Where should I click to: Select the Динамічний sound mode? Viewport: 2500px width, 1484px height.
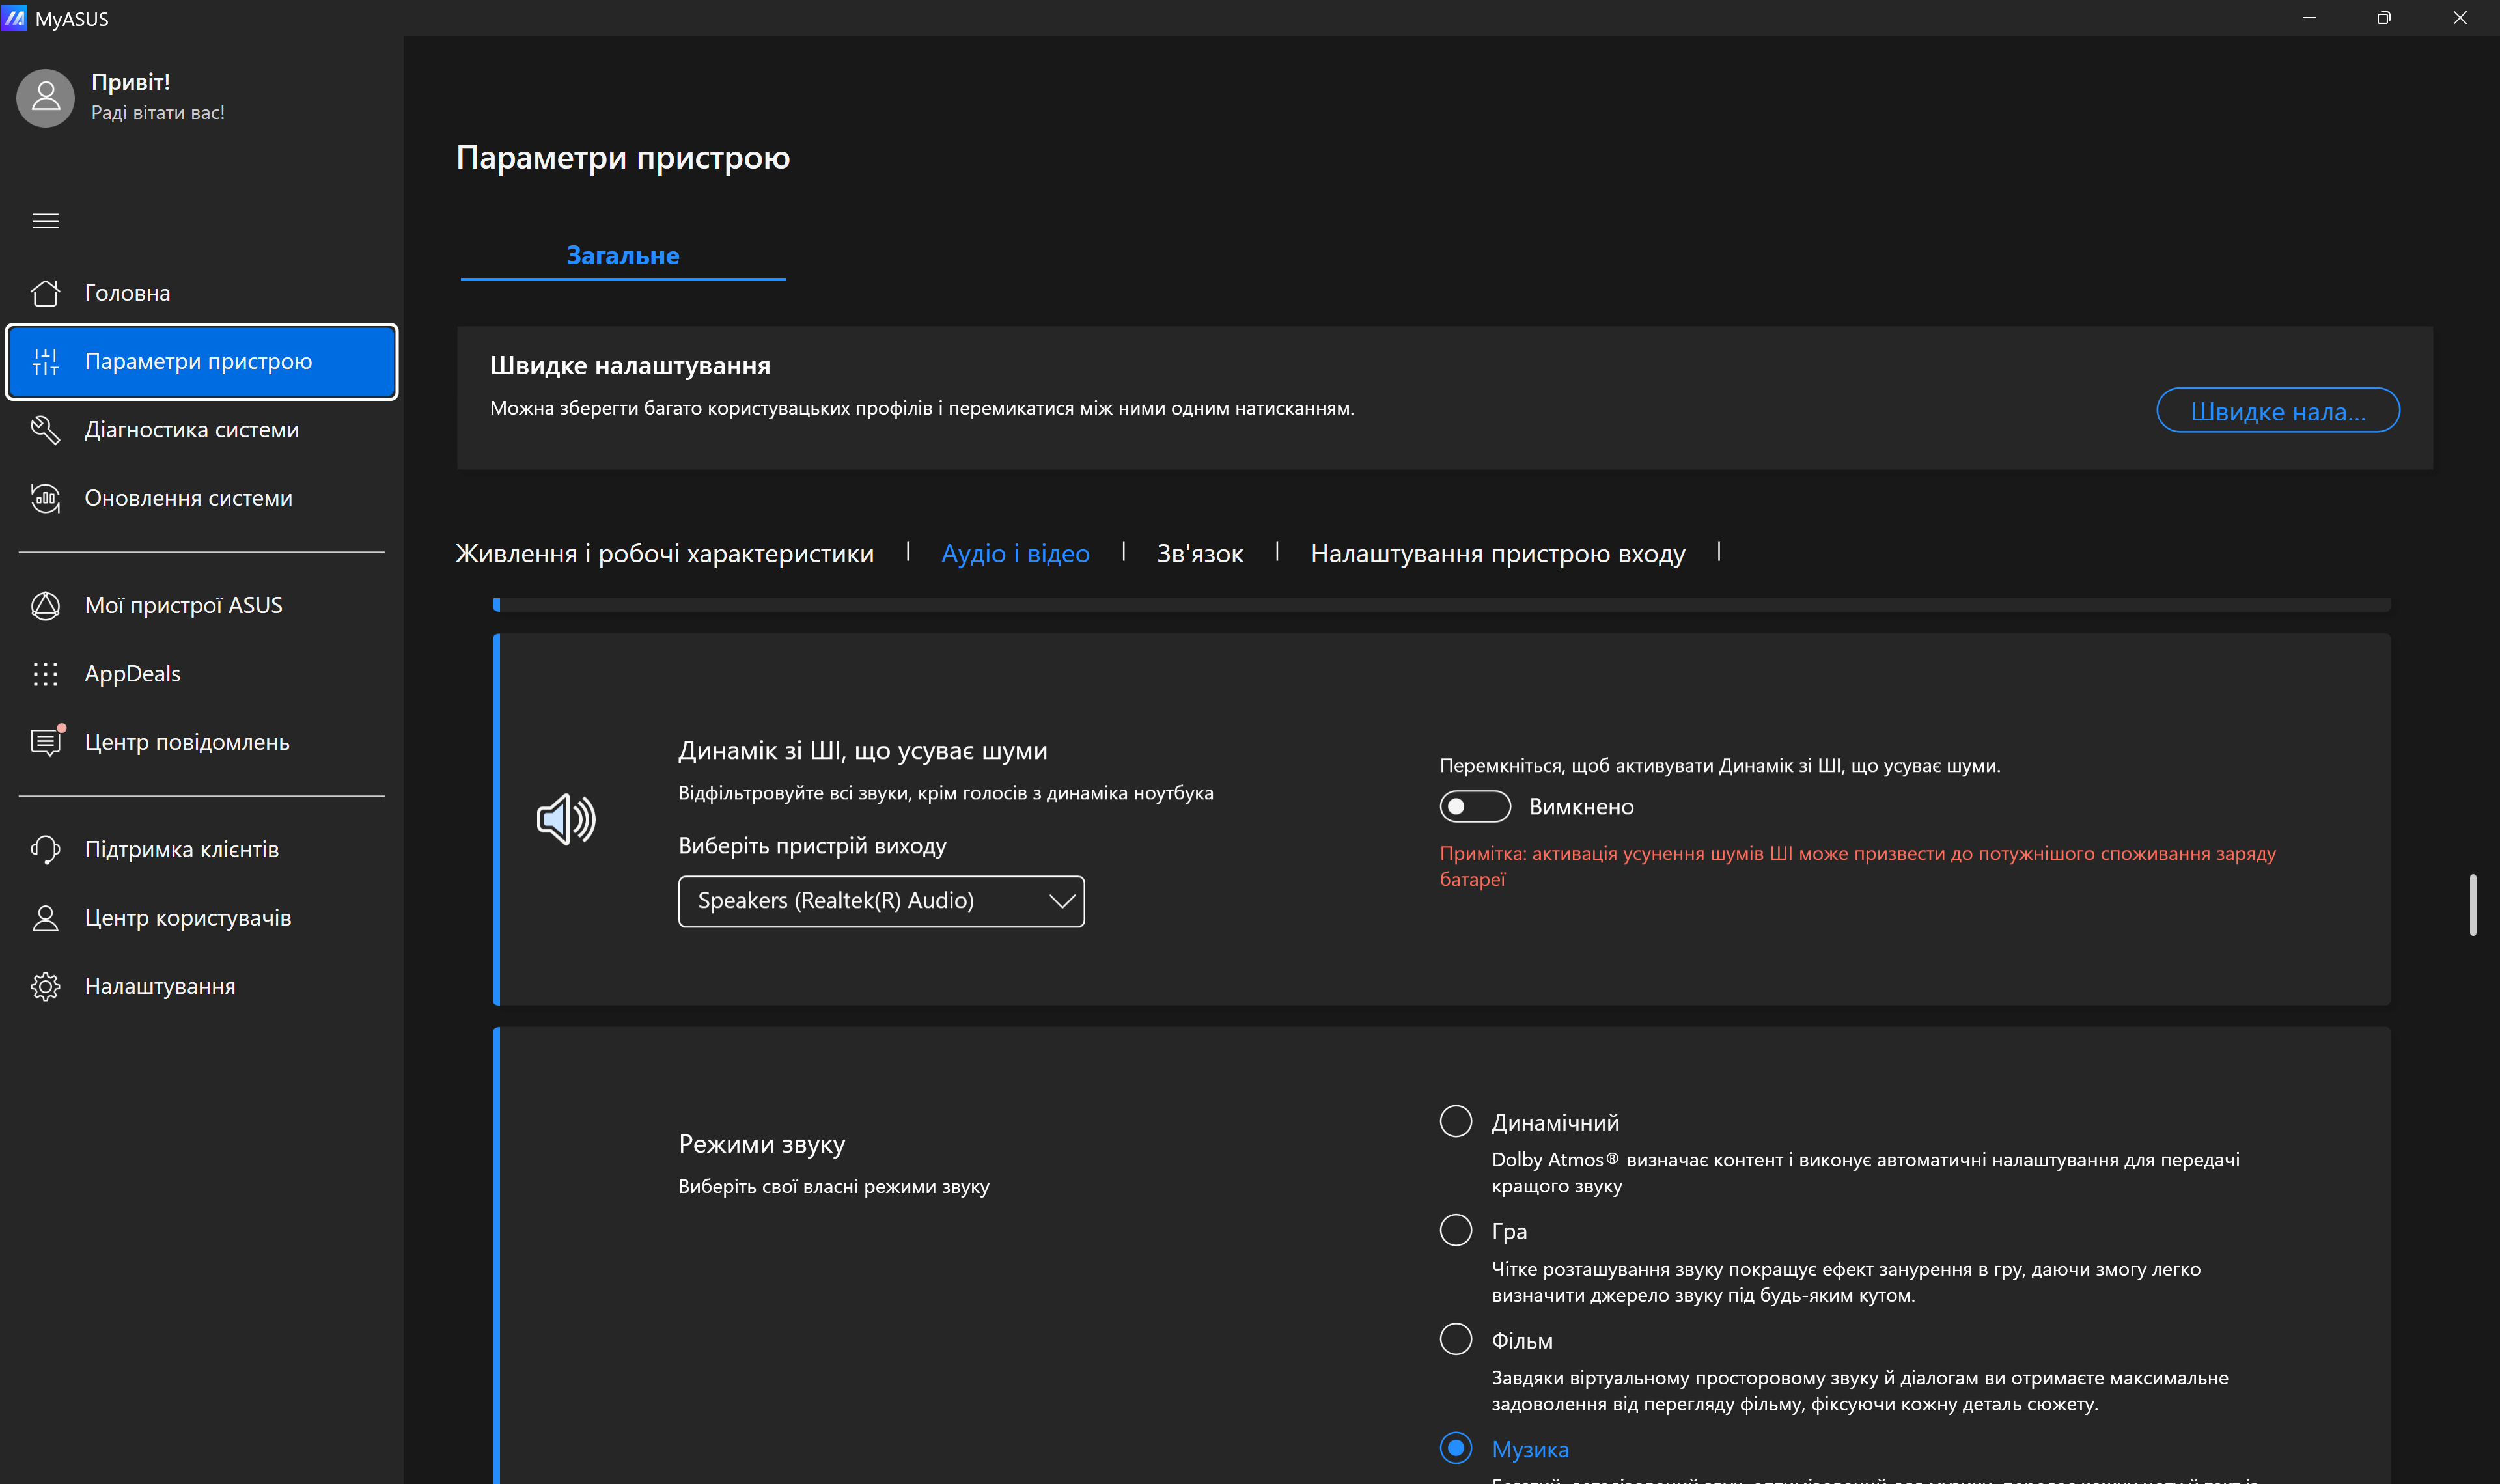[x=1455, y=1121]
